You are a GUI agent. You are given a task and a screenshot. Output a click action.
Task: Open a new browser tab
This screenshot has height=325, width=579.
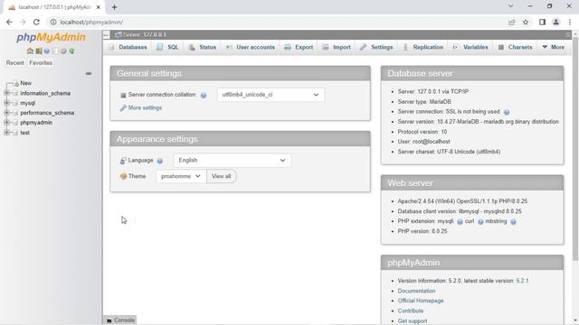tap(114, 7)
